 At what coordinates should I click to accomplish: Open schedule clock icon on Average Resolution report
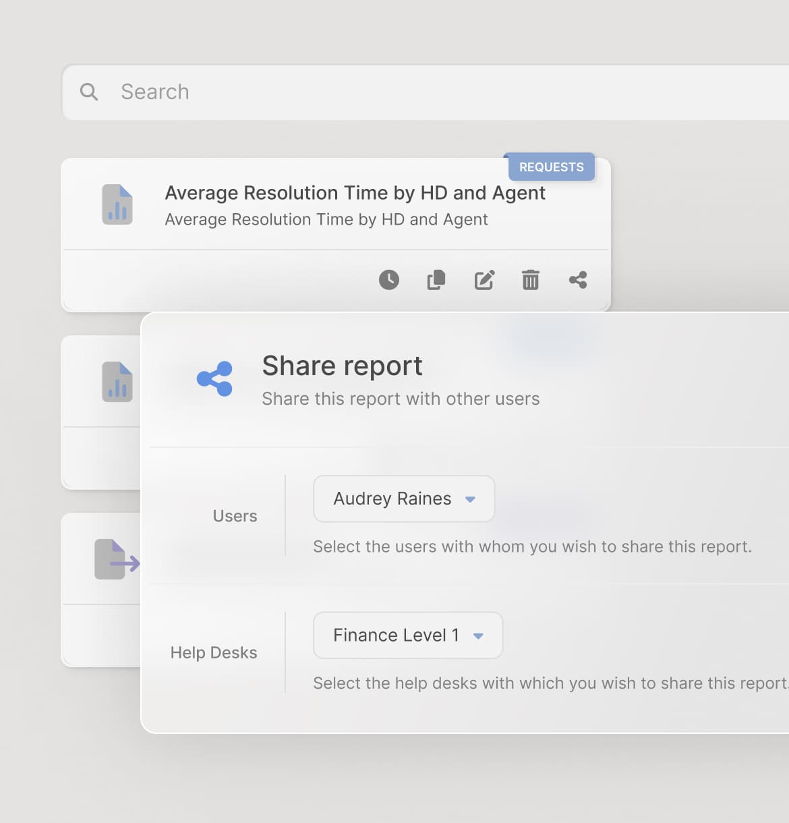click(x=389, y=280)
